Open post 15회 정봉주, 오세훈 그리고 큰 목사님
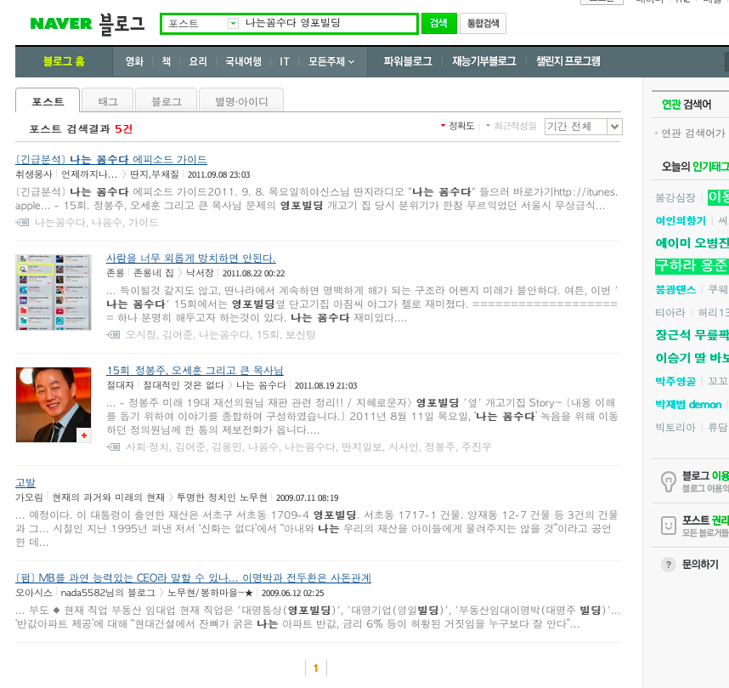729x688 pixels. coord(195,370)
